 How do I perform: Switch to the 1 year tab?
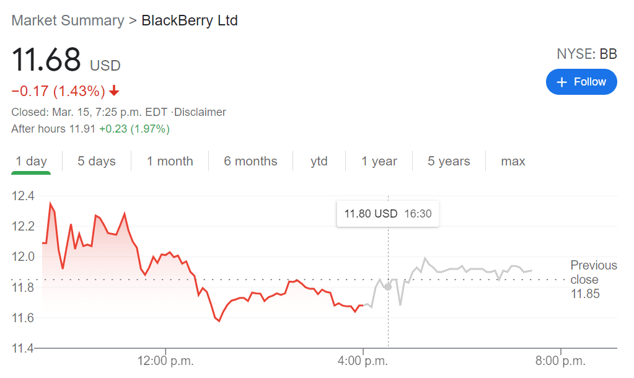pyautogui.click(x=379, y=161)
